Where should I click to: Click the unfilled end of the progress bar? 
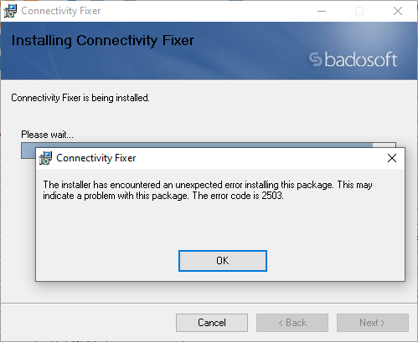pyautogui.click(x=384, y=145)
